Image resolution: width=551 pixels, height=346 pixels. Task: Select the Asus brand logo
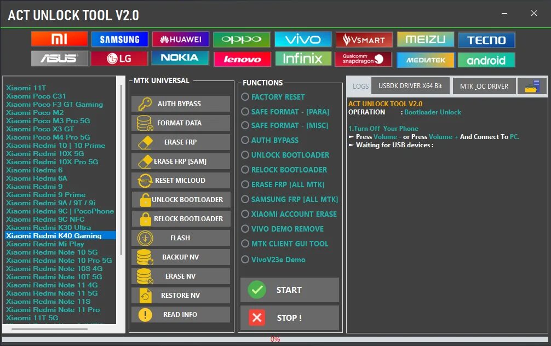tap(59, 59)
